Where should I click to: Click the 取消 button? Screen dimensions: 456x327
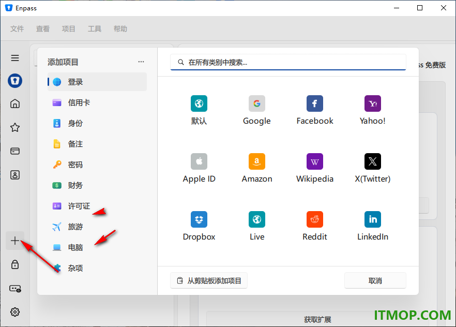[375, 280]
